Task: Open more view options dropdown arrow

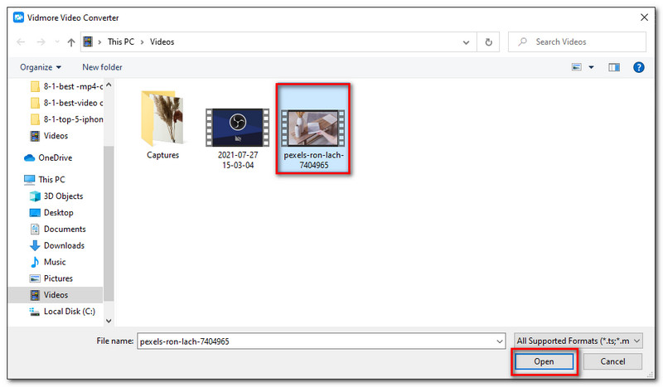Action: (x=591, y=67)
